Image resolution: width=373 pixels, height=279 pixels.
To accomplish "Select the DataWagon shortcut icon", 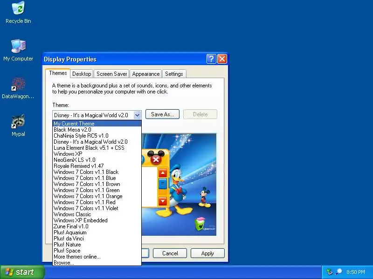I will (18, 88).
